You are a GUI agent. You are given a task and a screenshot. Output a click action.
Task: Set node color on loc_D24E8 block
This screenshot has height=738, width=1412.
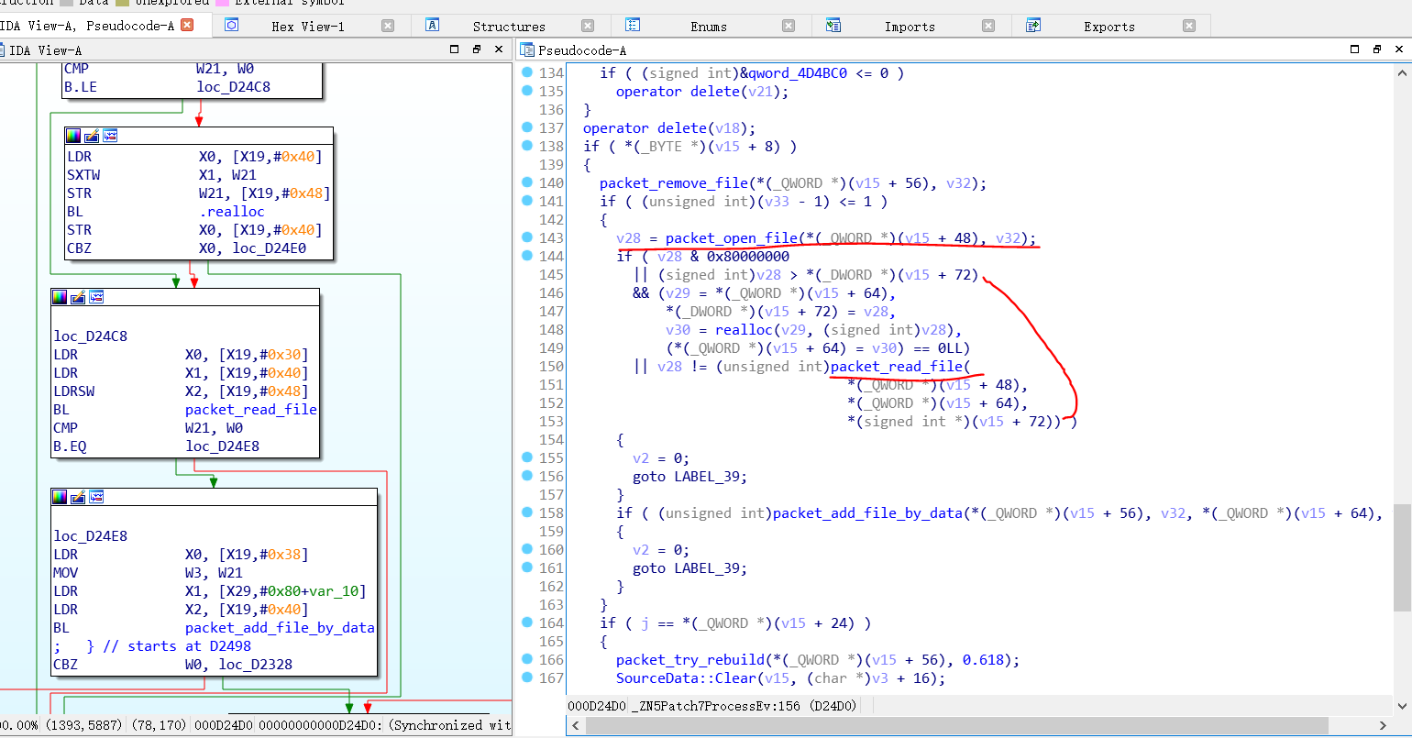[60, 497]
